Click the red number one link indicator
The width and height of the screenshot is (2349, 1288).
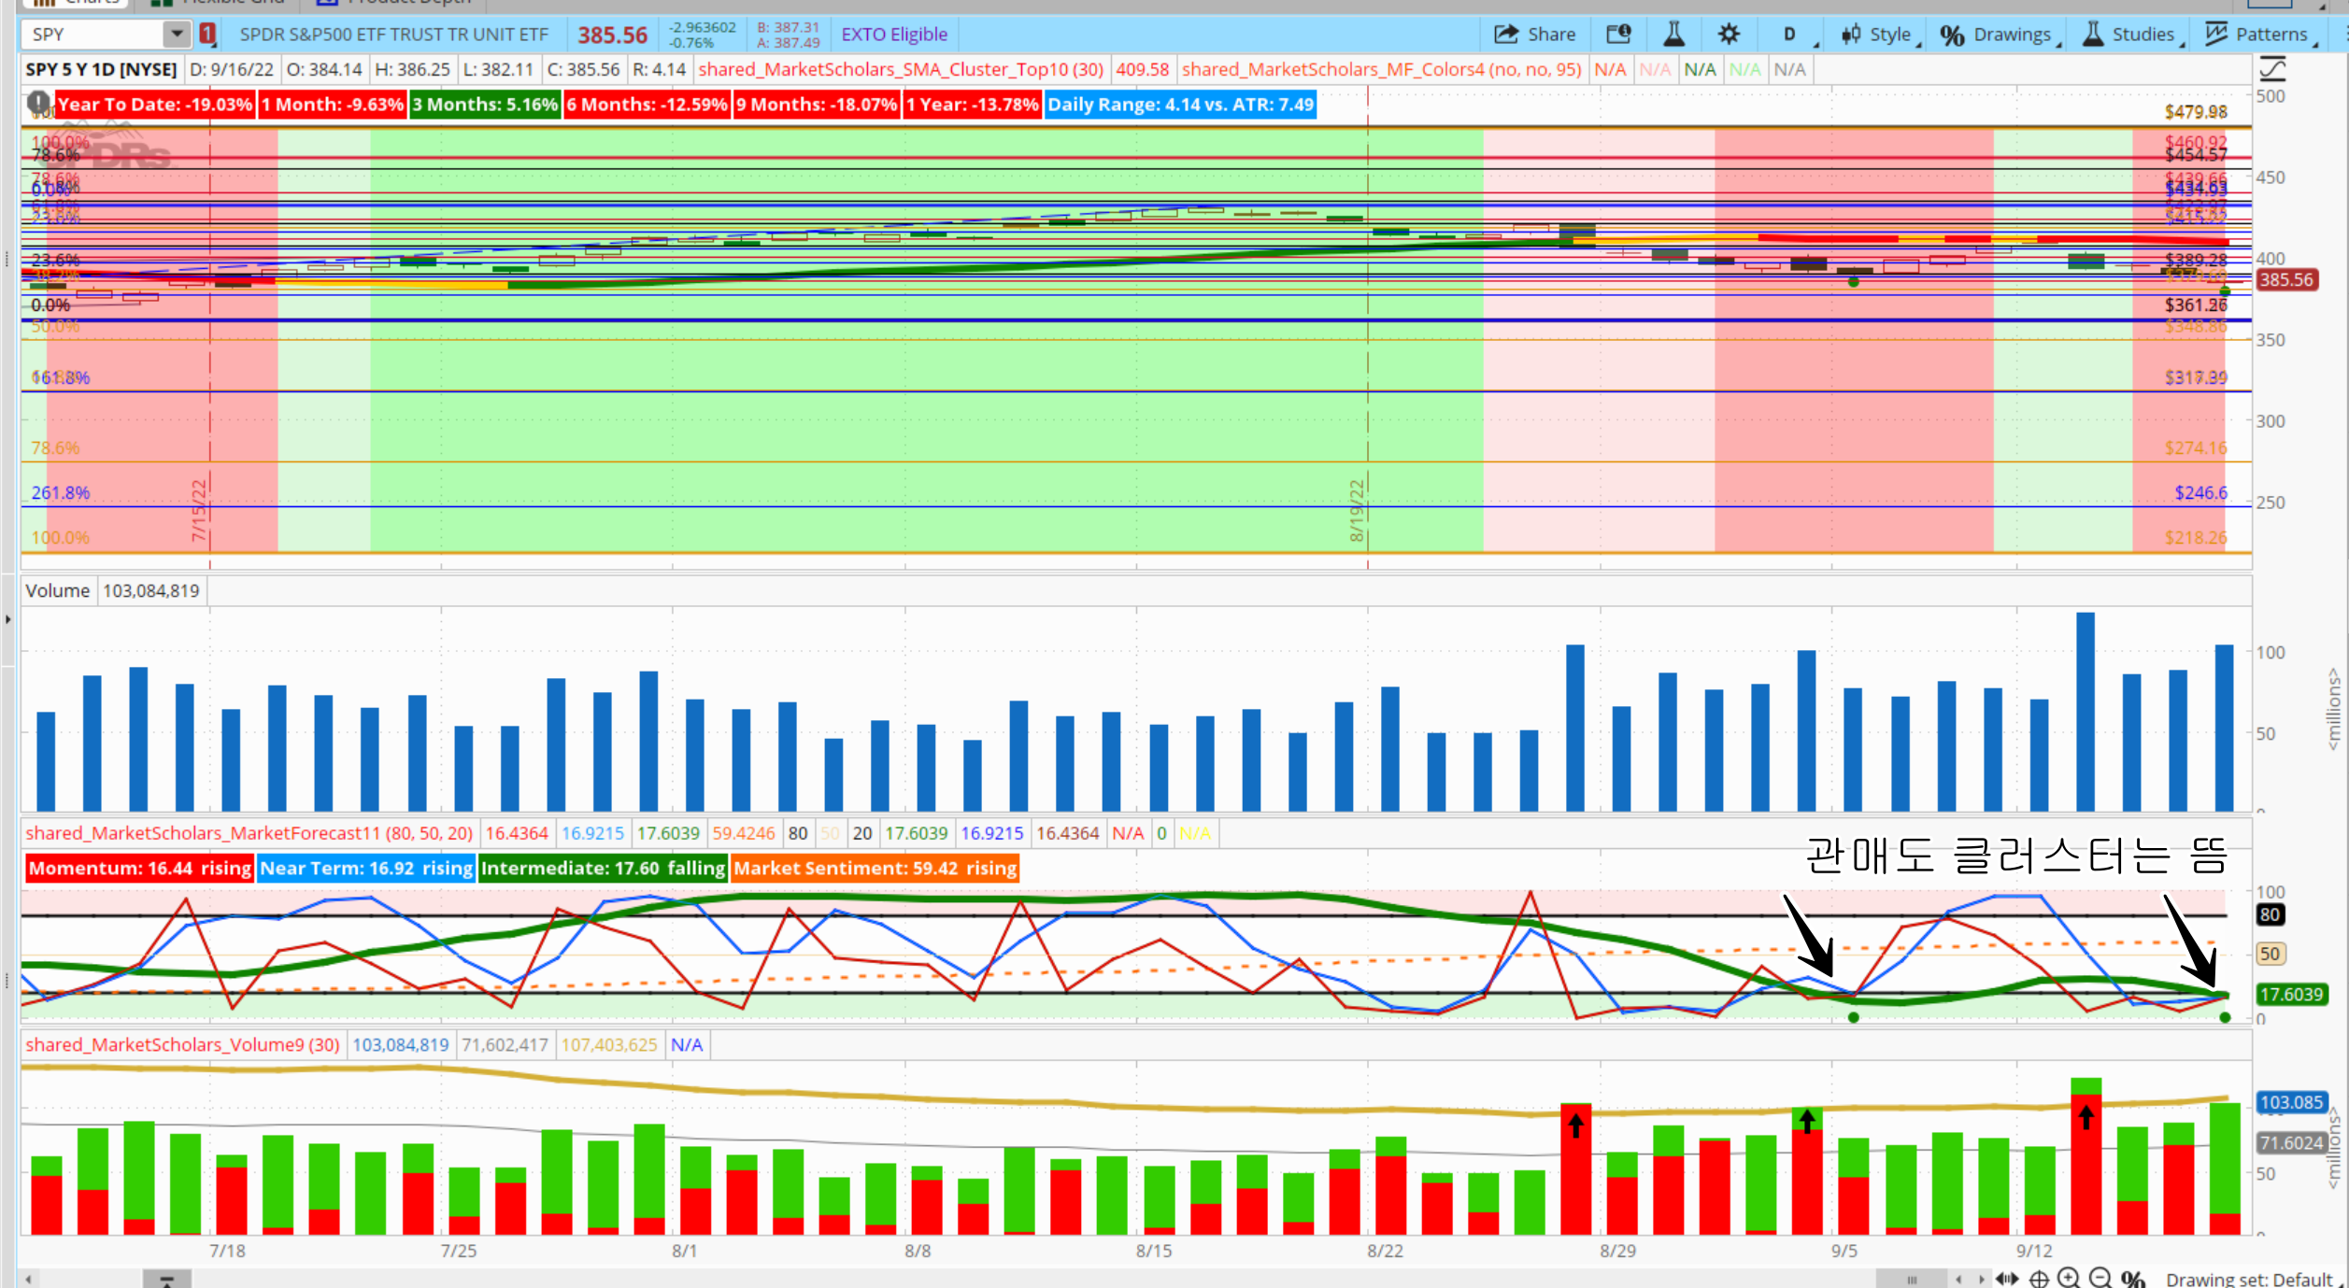[x=207, y=35]
